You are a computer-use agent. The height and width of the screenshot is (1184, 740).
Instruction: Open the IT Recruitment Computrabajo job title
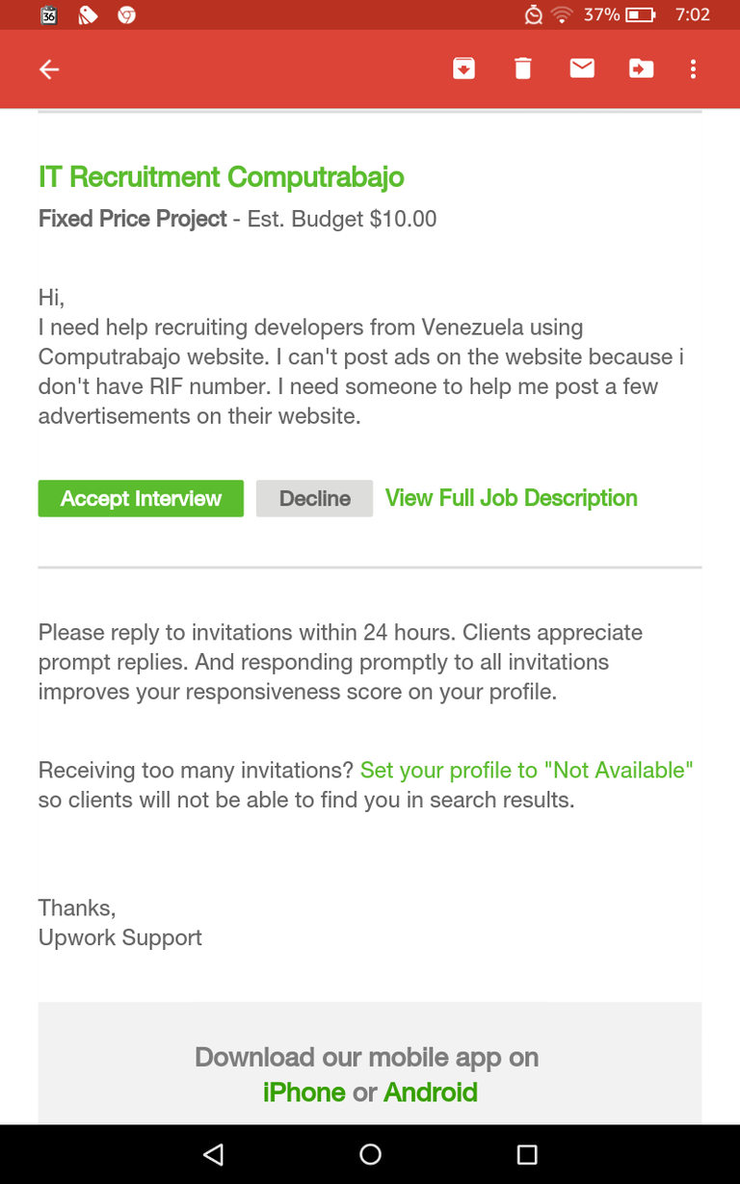coord(221,177)
